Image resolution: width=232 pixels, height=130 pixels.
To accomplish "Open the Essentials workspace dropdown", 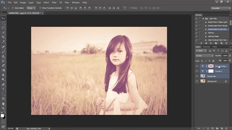I will [221, 8].
